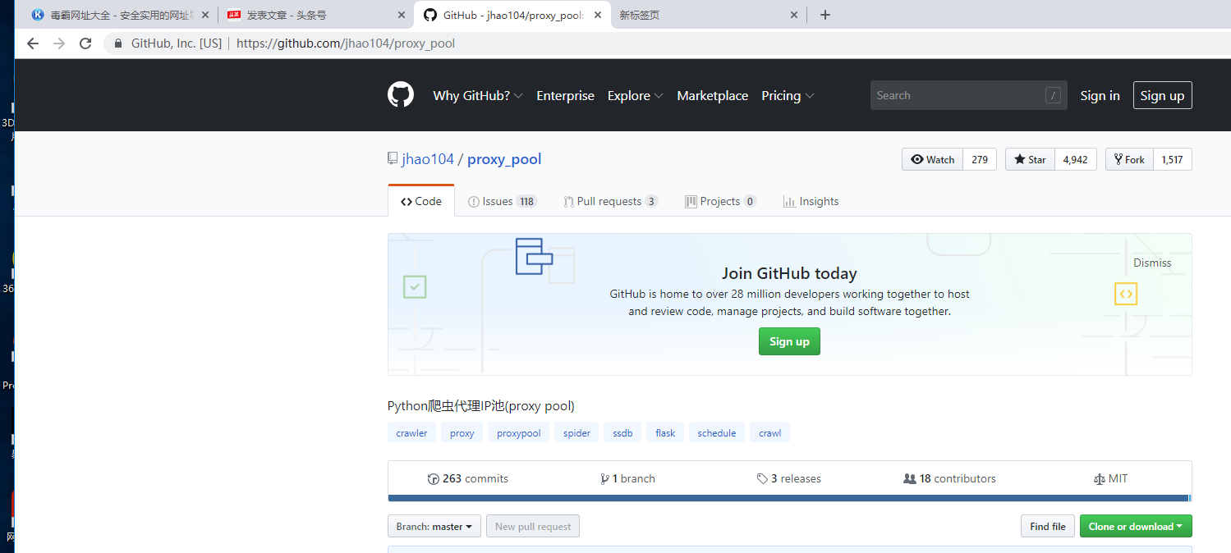Select Pull requests via its merge icon

pos(568,201)
